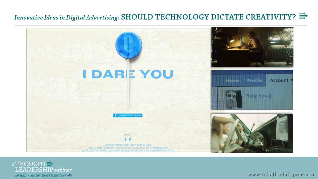Open the www.takethislollipop.com link
The image size is (318, 179).
point(281,175)
